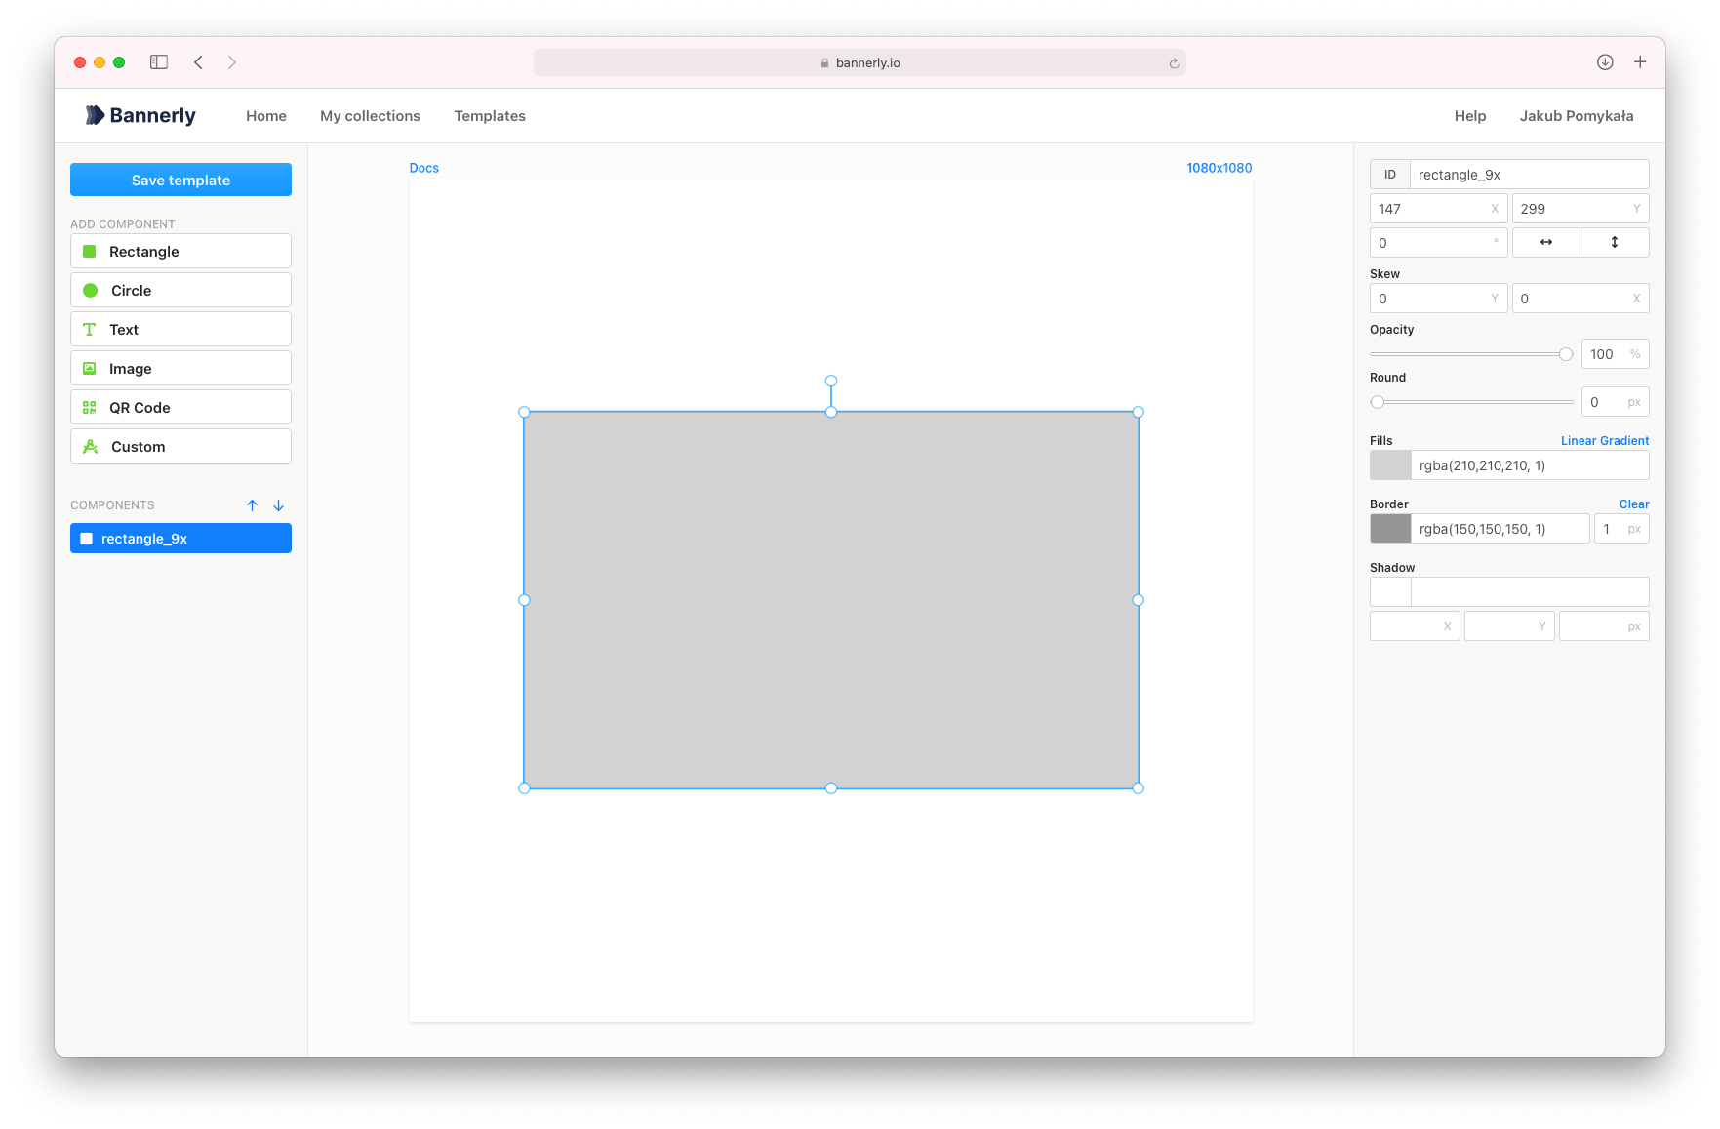Image resolution: width=1720 pixels, height=1129 pixels.
Task: Click the Border width px field
Action: tap(1621, 529)
